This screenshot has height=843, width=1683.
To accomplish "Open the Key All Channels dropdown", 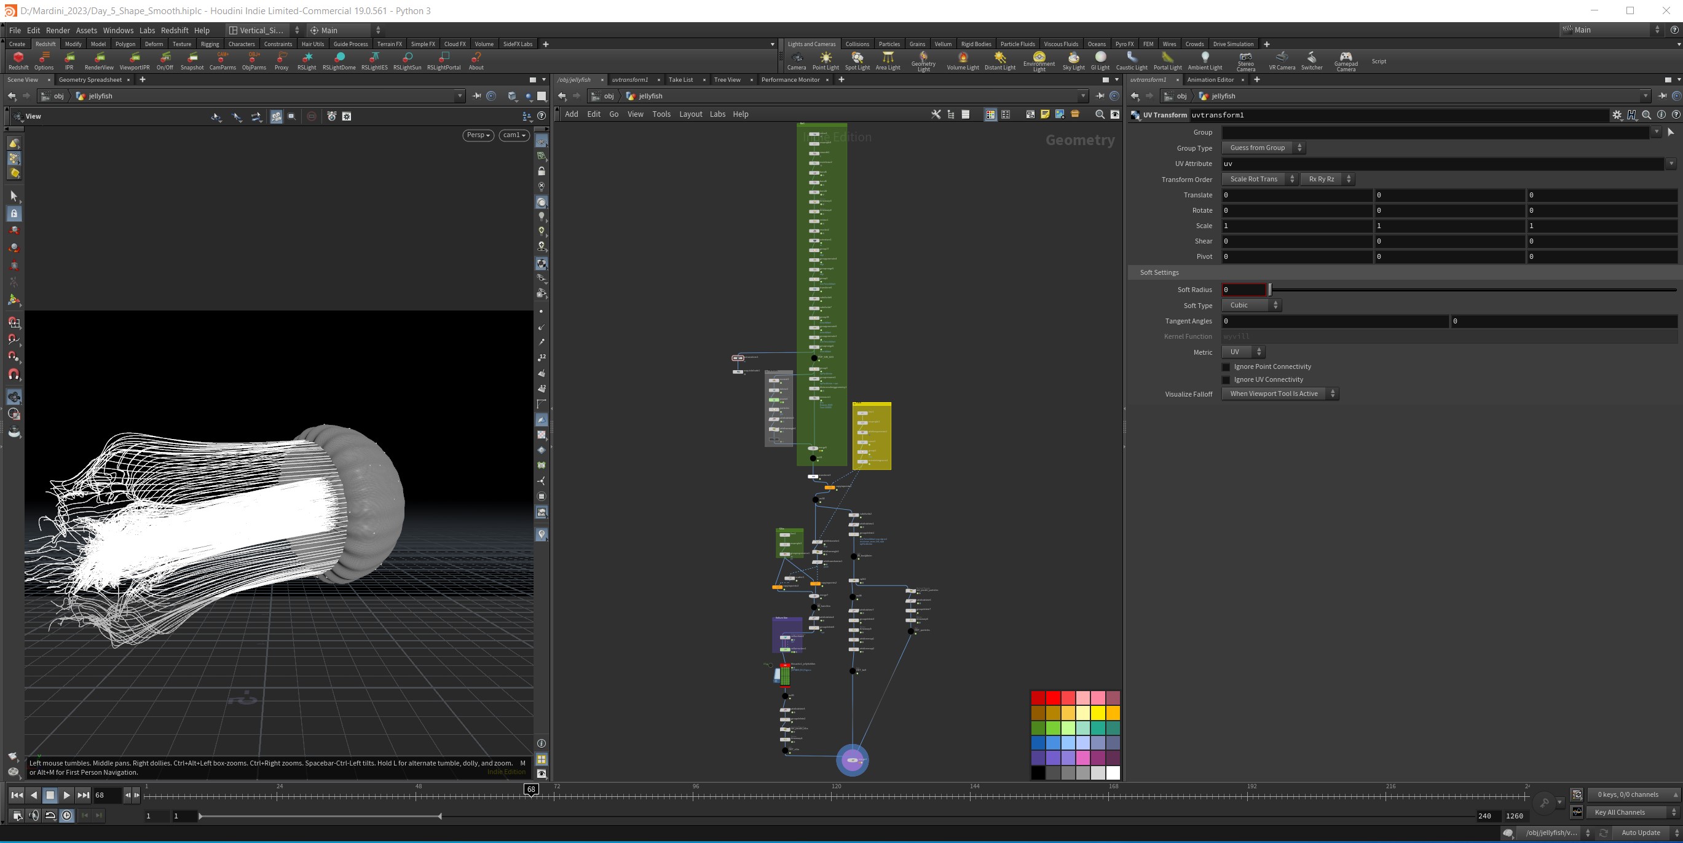I will pos(1633,812).
